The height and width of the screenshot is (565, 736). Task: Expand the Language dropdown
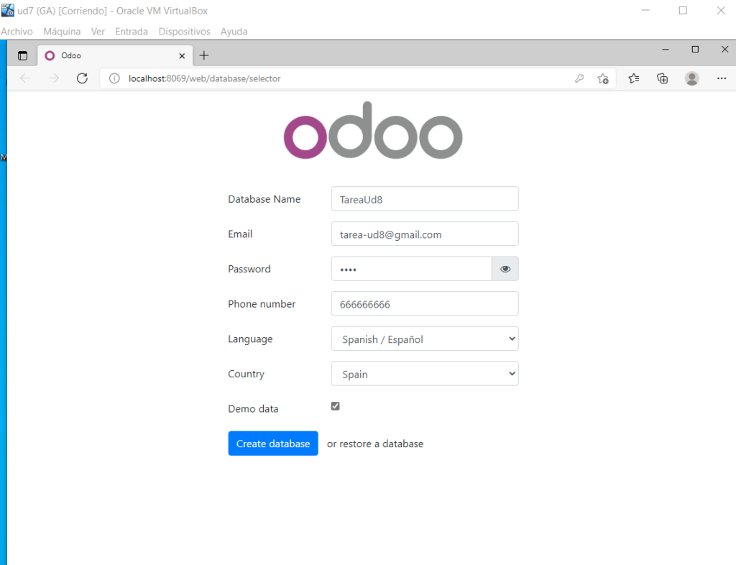(x=425, y=339)
